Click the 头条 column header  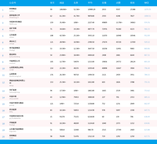coord(76,3)
